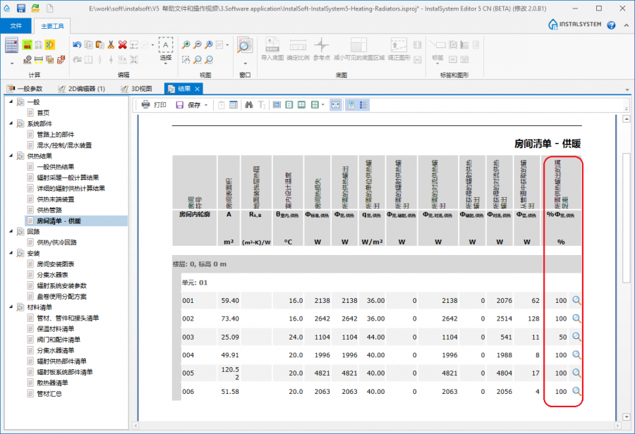635x434 pixels.
Task: Collapse the 供热结果 tree node
Action: coord(11,156)
